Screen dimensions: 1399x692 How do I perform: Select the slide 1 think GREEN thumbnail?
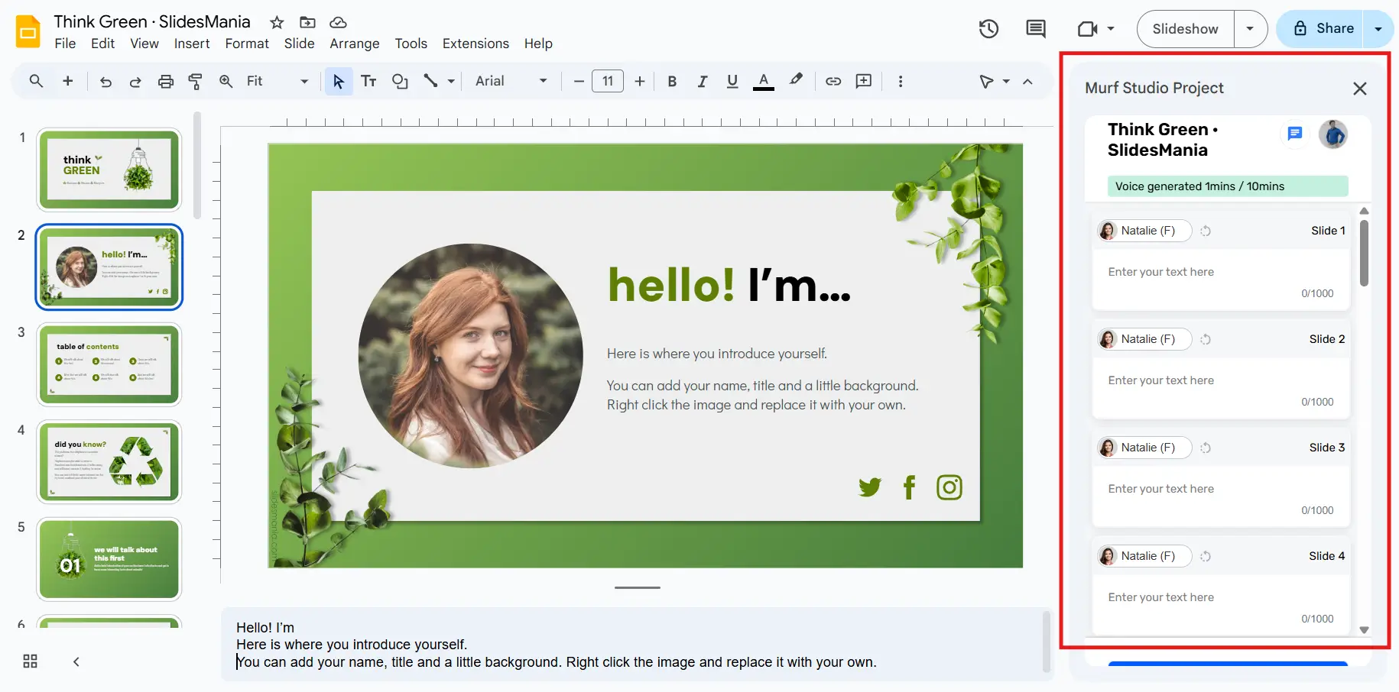[109, 170]
